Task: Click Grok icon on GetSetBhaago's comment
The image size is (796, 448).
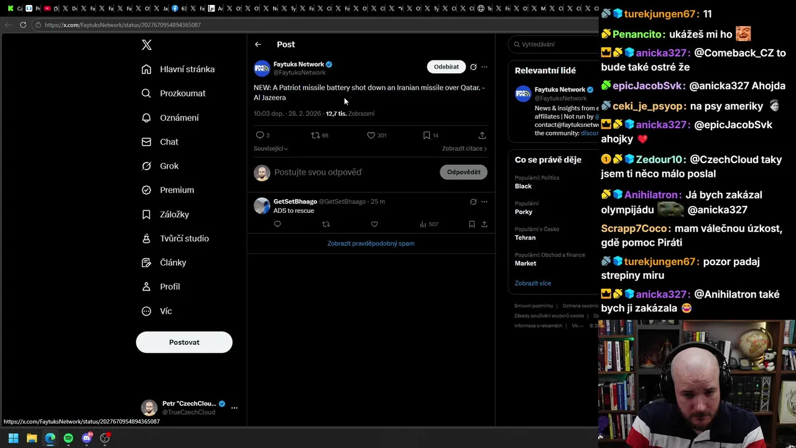Action: click(473, 202)
